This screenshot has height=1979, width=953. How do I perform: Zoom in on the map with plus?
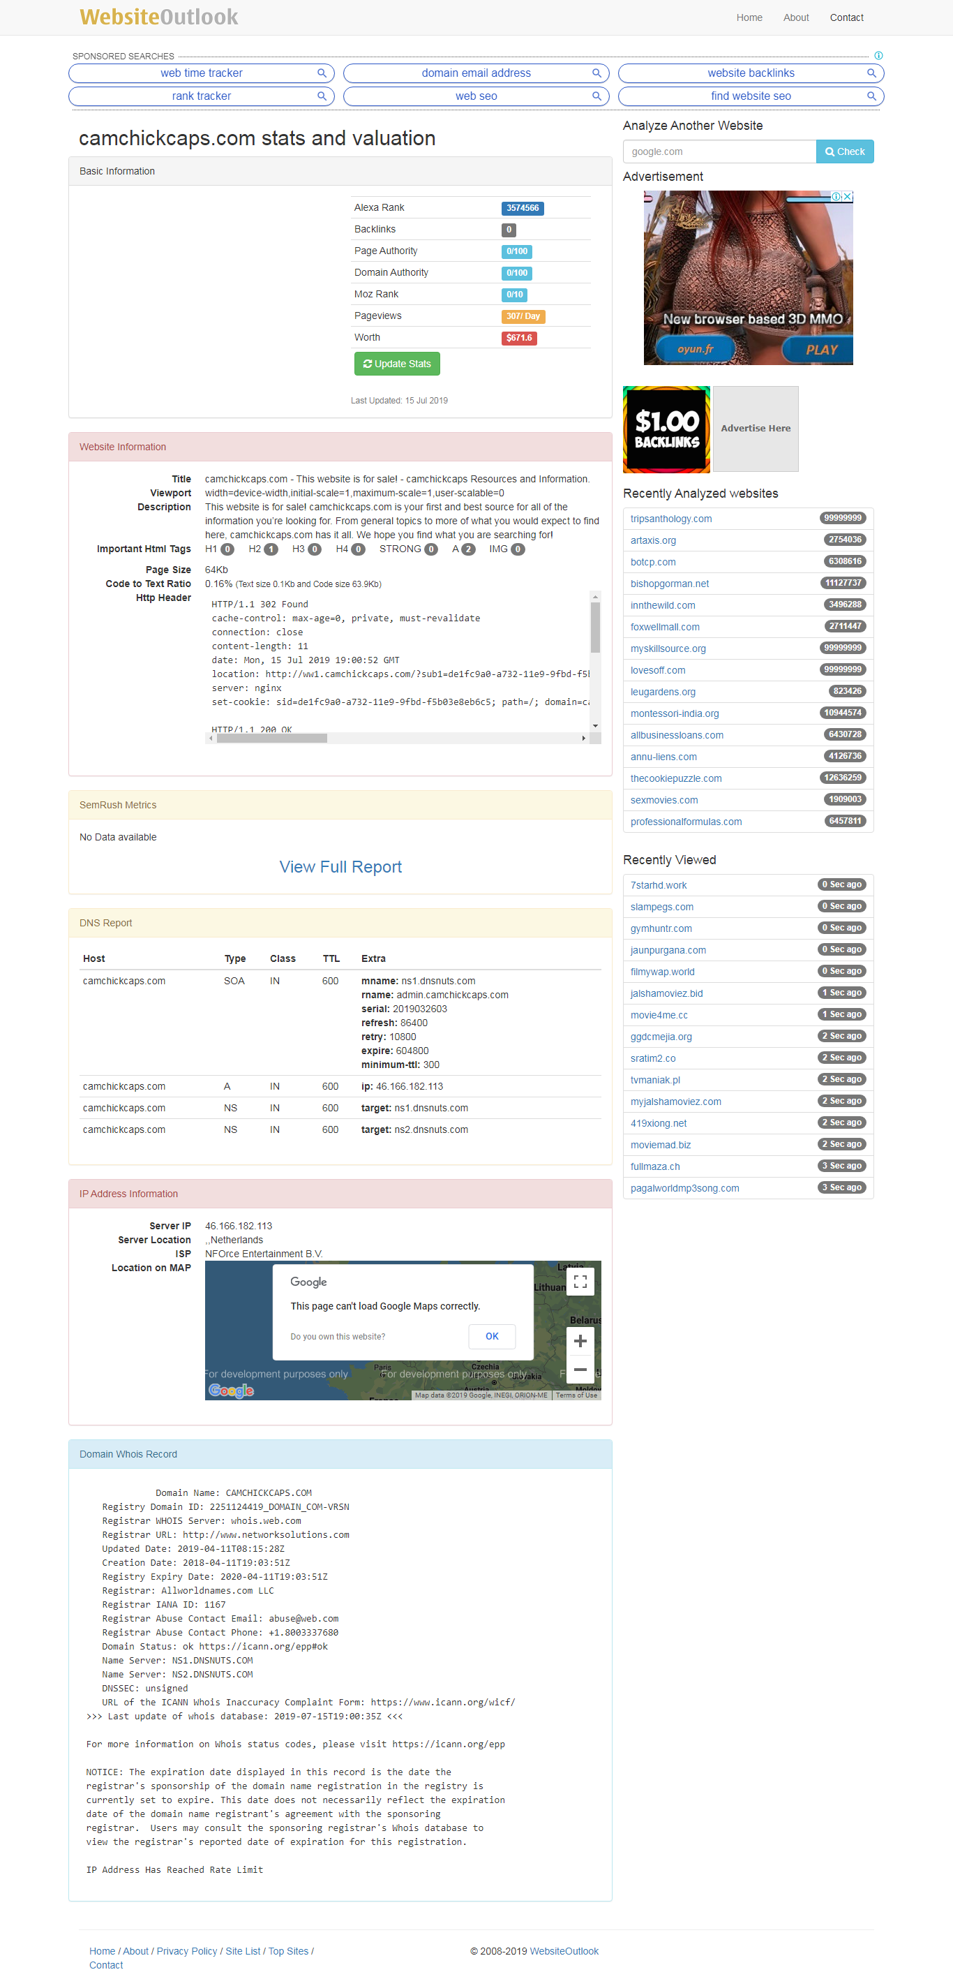coord(580,1342)
